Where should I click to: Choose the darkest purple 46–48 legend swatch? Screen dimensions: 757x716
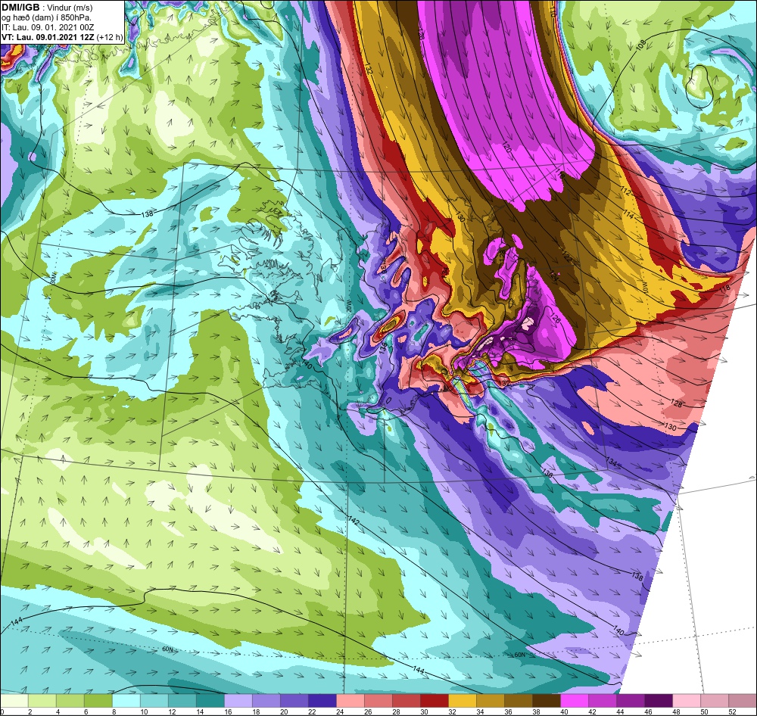tap(659, 700)
